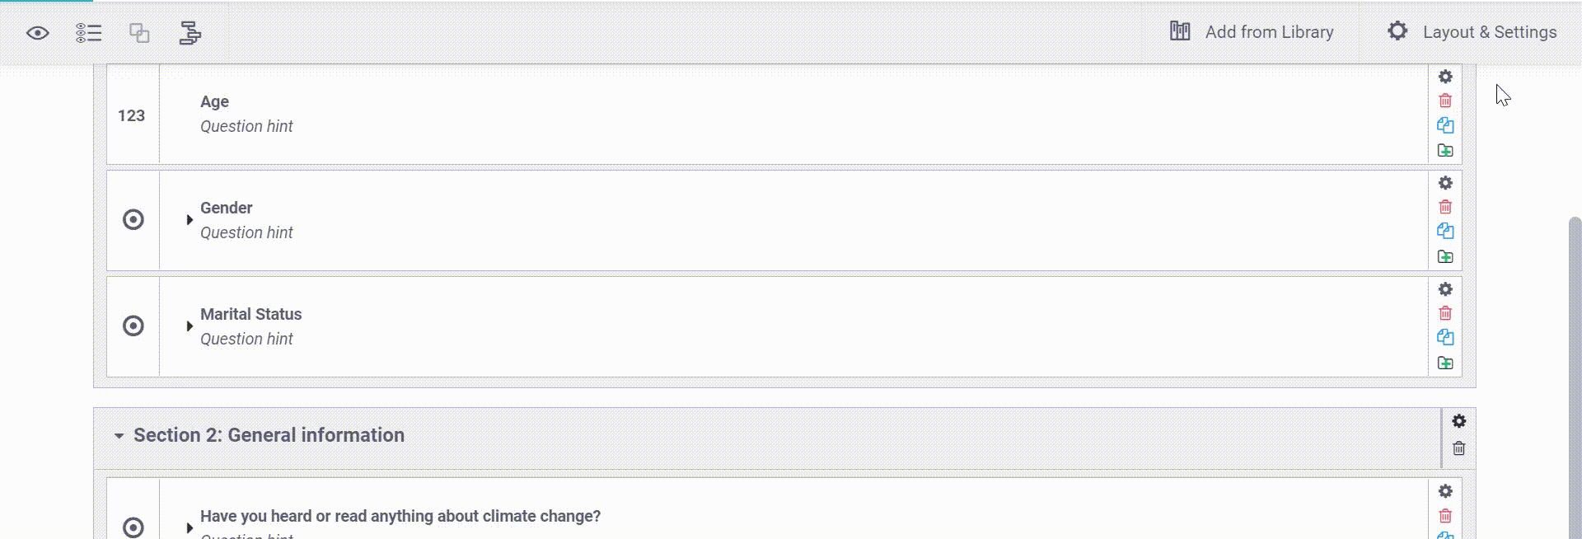The image size is (1582, 539).
Task: Delete the Age question
Action: click(1445, 101)
